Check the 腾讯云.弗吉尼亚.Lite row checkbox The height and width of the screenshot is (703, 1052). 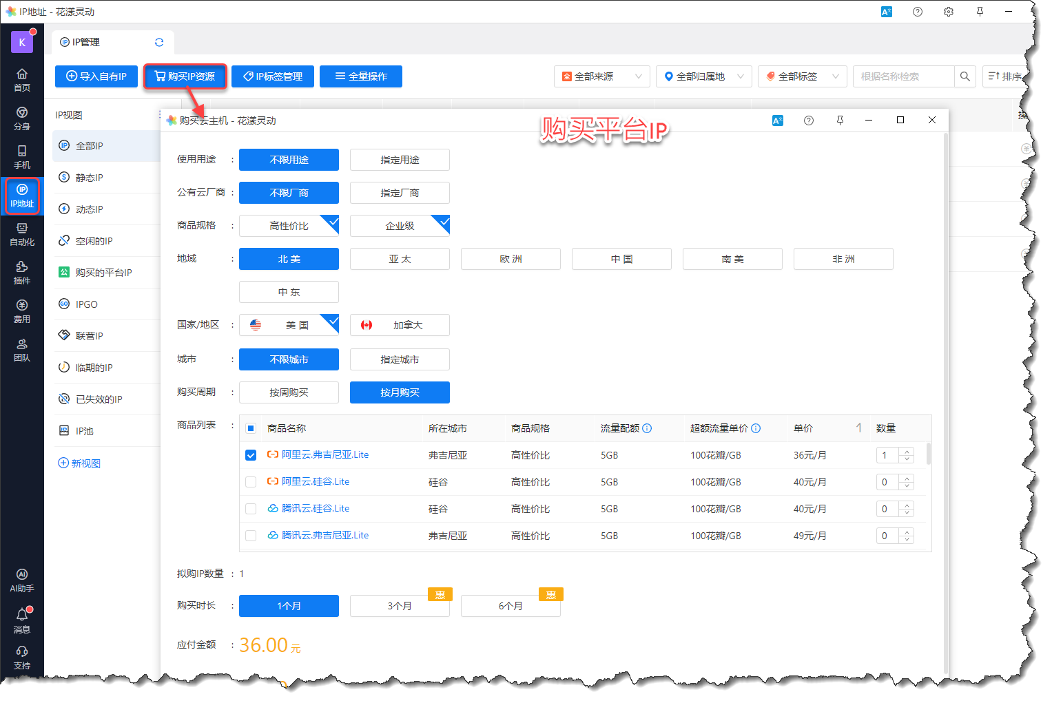pyautogui.click(x=251, y=536)
